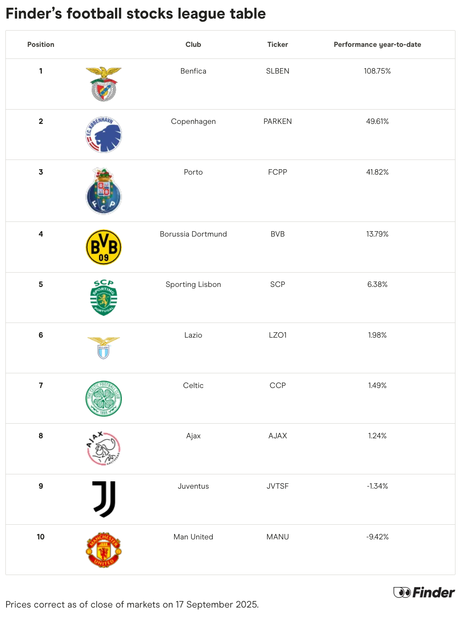Click the MANU ticker cell
The image size is (462, 618).
coord(277,537)
